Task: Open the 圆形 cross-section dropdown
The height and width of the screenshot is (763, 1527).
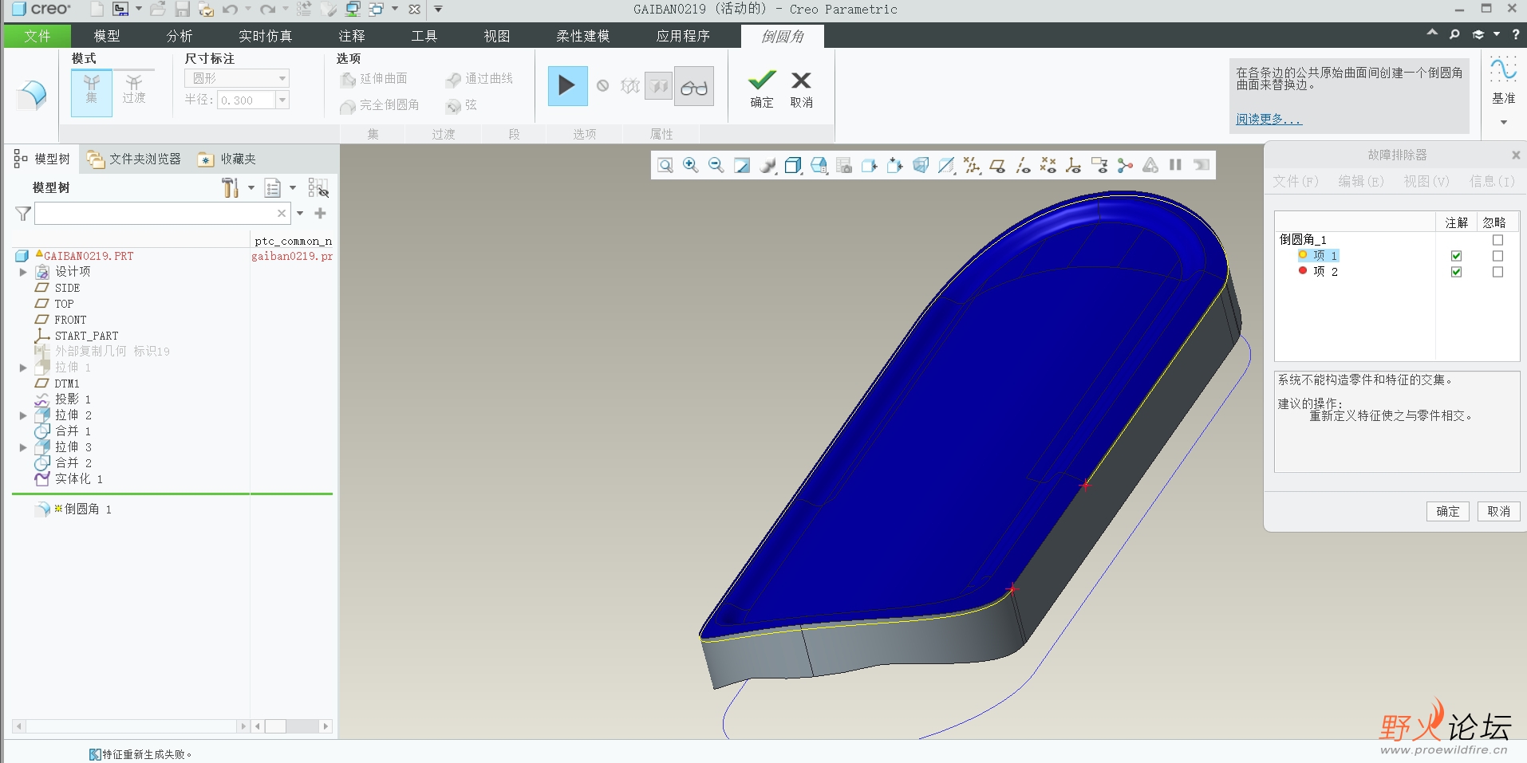Action: 237,78
